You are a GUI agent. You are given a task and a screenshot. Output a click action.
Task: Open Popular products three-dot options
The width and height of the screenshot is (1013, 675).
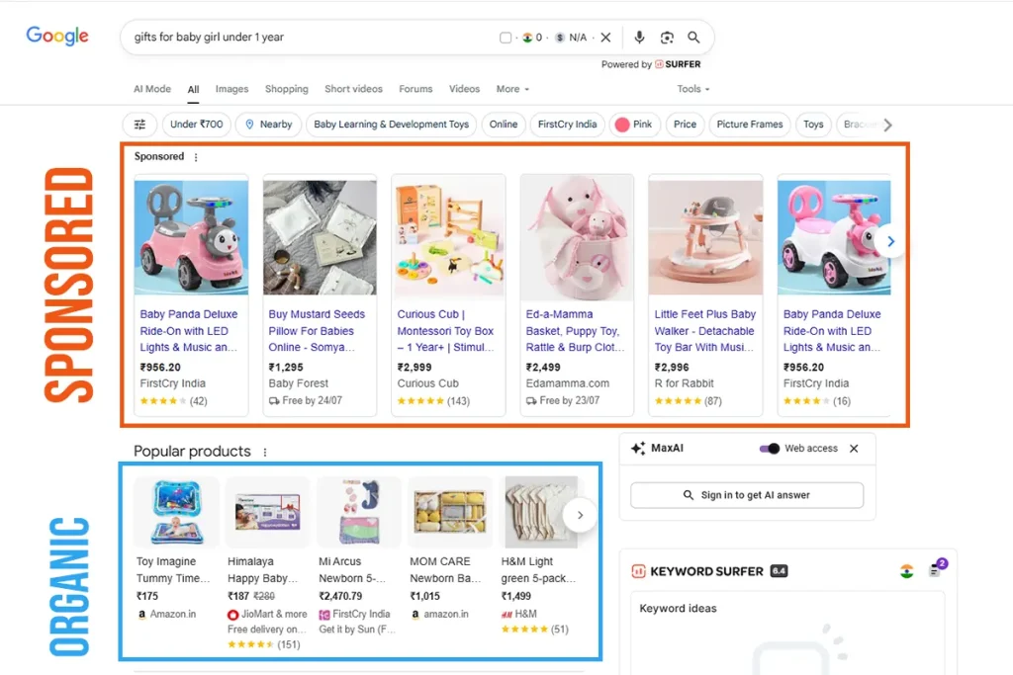265,452
